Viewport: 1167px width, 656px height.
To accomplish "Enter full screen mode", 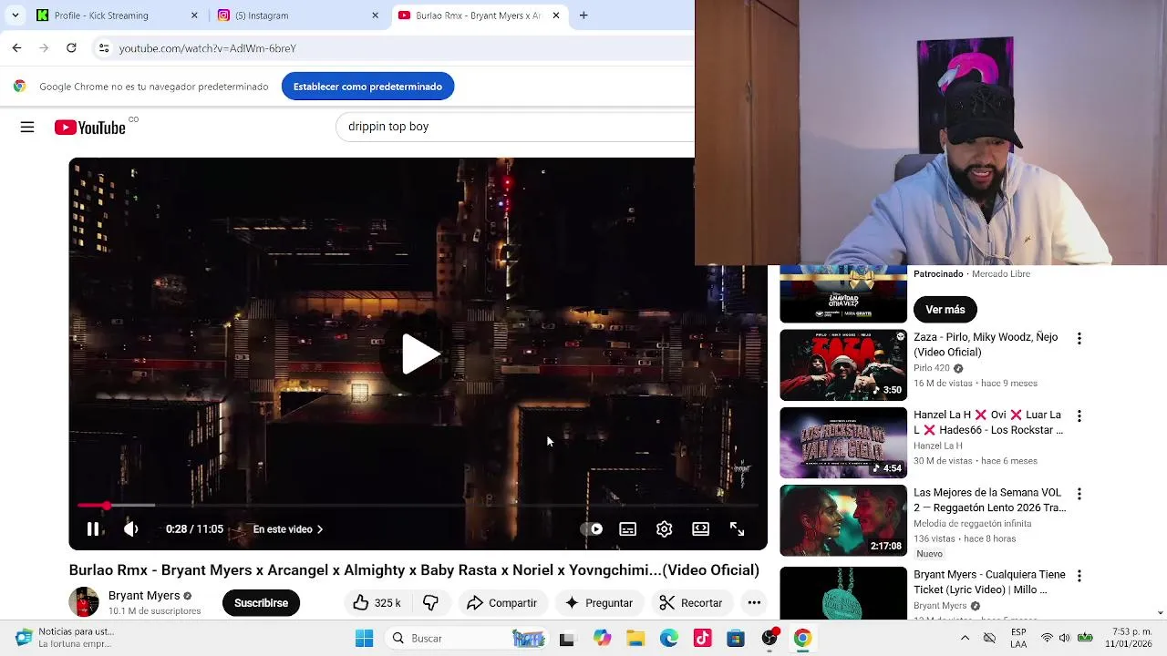I will (x=737, y=529).
